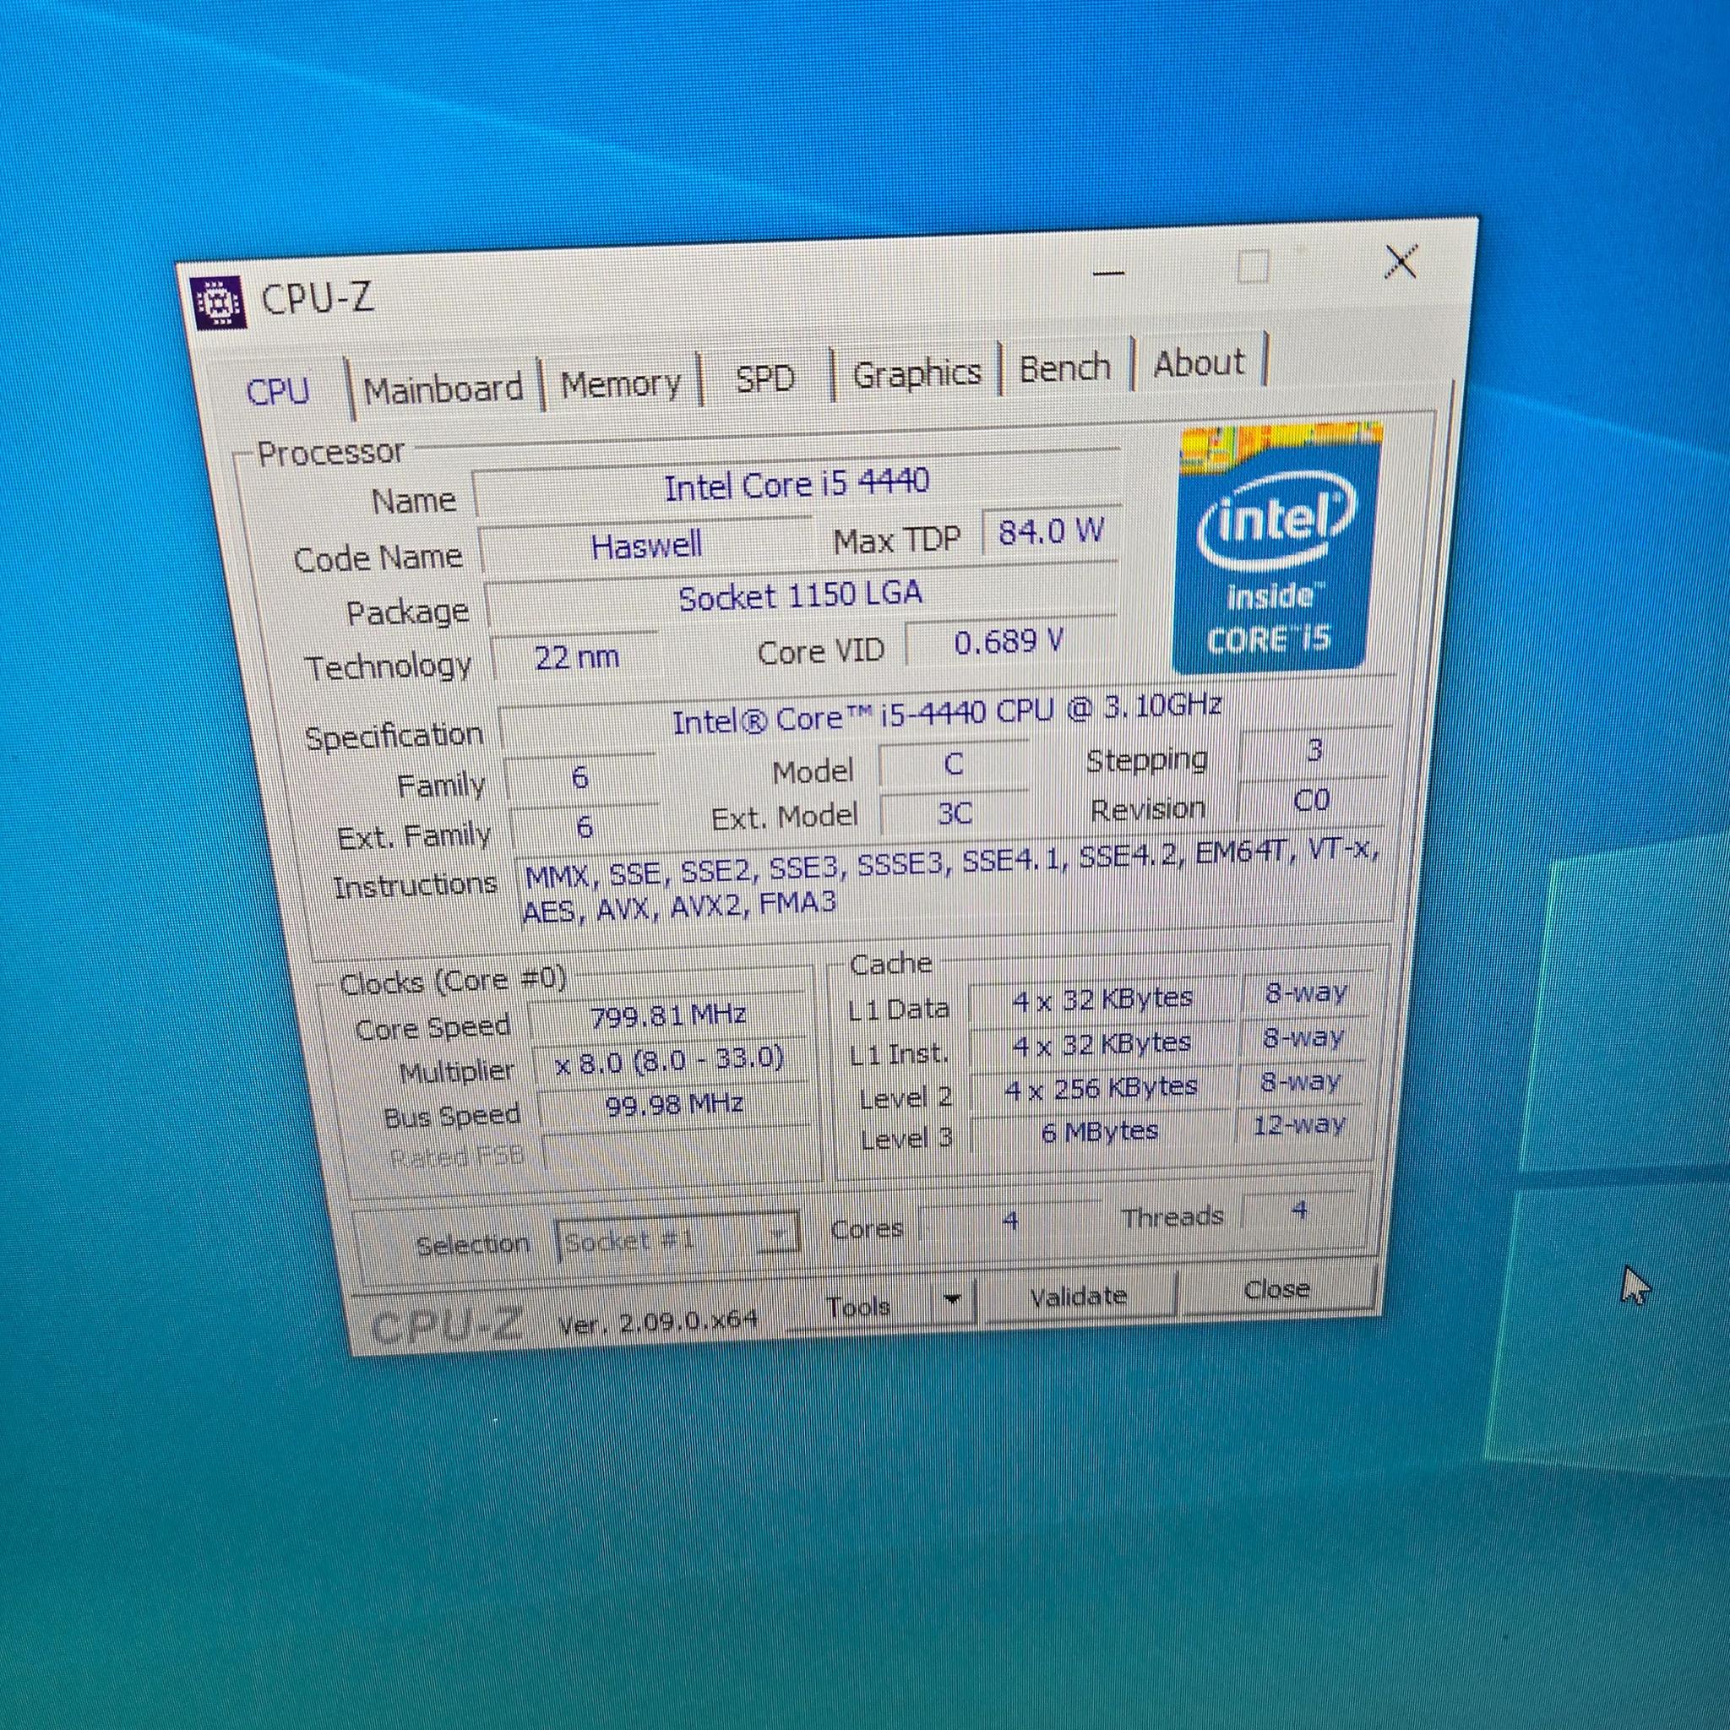Image resolution: width=1730 pixels, height=1730 pixels.
Task: Open the Bench tab
Action: point(1064,367)
